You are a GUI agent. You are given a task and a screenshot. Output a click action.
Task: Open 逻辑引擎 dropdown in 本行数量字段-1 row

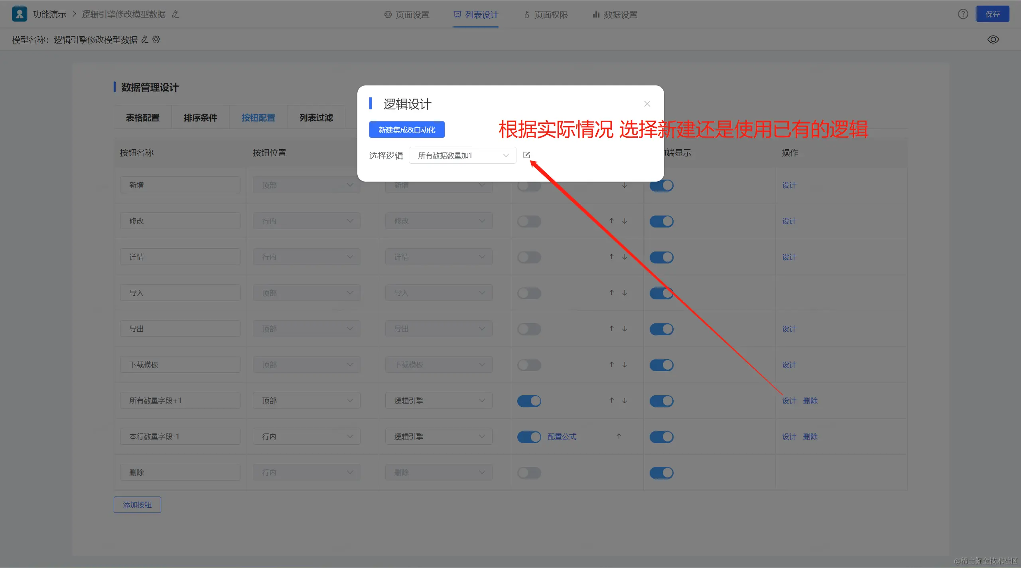(x=438, y=436)
